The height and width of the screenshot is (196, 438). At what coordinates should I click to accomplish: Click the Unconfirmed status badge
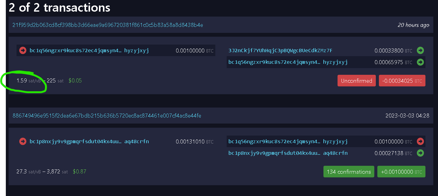click(x=357, y=81)
